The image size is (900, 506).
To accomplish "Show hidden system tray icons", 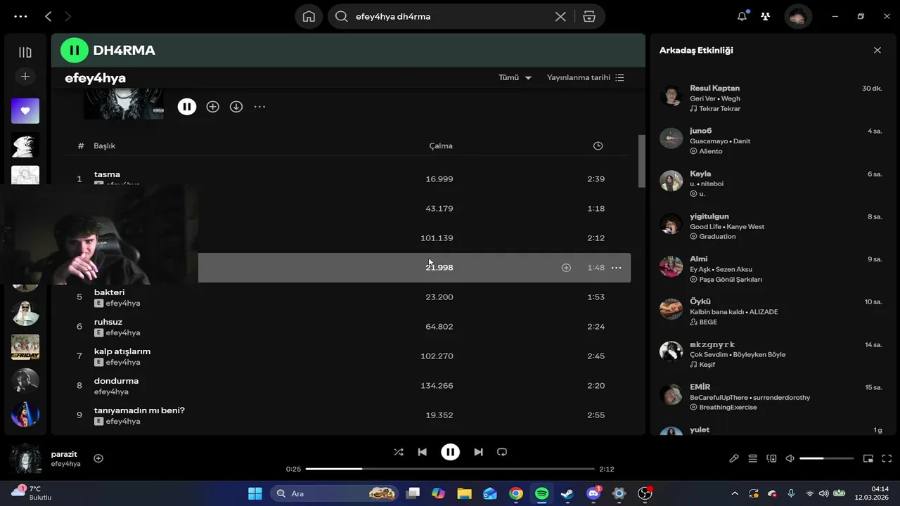I will pos(735,493).
